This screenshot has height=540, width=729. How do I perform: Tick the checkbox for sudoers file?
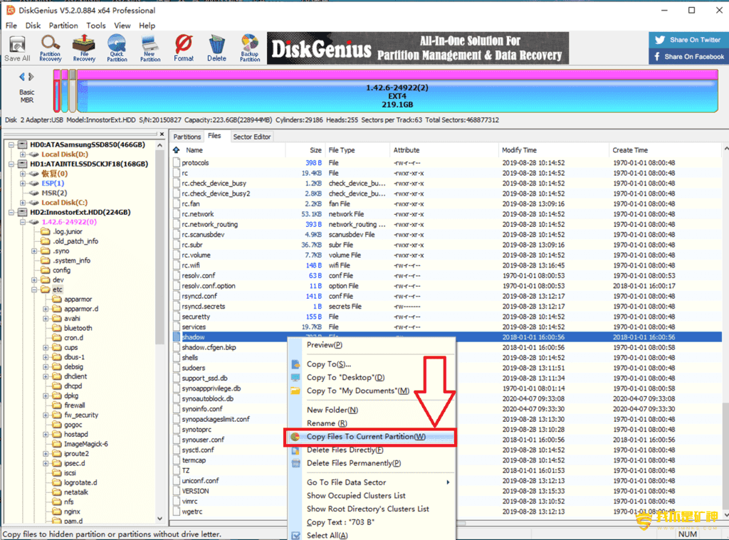(177, 368)
